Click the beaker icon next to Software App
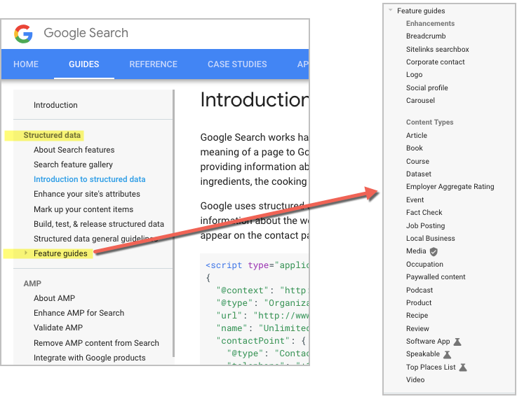 coord(457,342)
